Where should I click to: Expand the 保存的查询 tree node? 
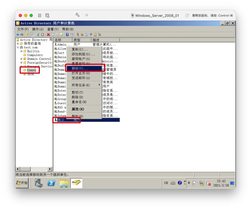point(18,43)
